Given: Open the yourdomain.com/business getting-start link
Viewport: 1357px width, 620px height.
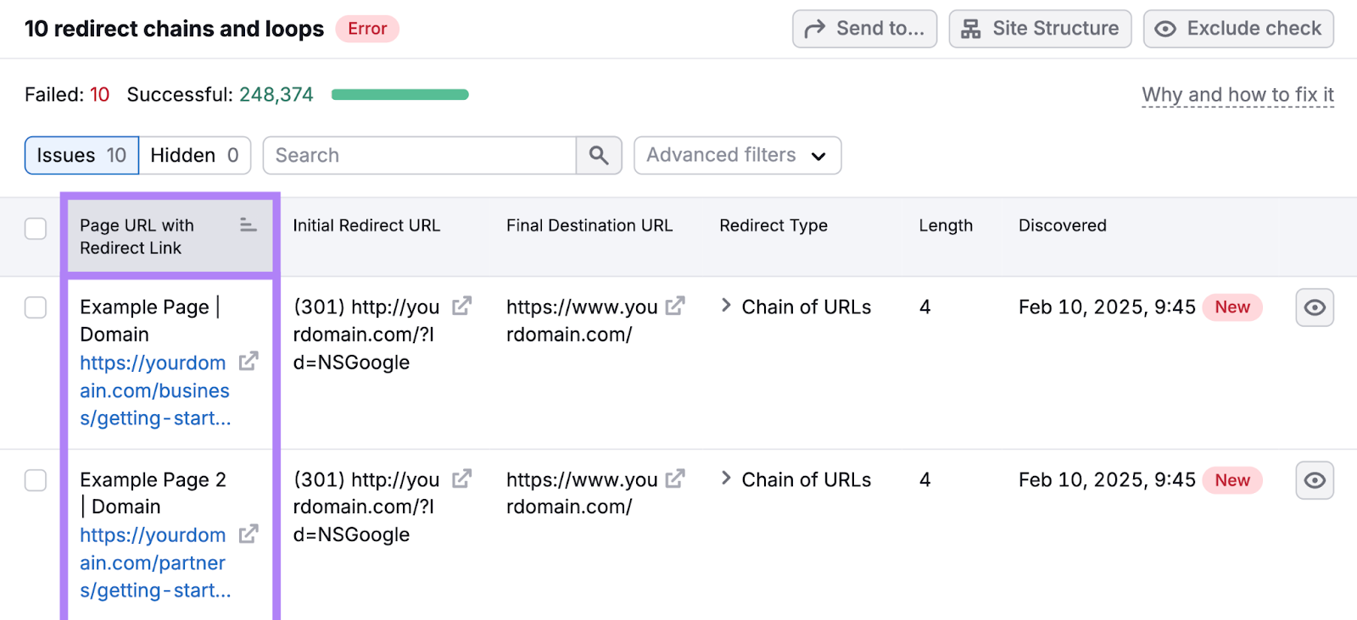Looking at the screenshot, I should [154, 390].
